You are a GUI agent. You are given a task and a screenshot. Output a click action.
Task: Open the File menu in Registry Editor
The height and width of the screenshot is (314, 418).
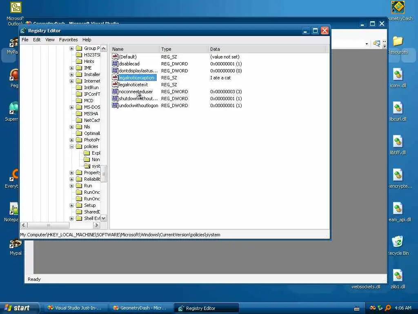25,40
